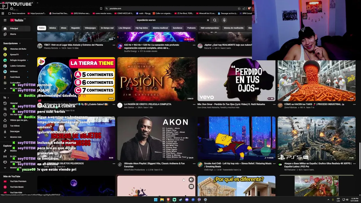Open options menu for Smoke And Chill video

pyautogui.click(x=274, y=164)
